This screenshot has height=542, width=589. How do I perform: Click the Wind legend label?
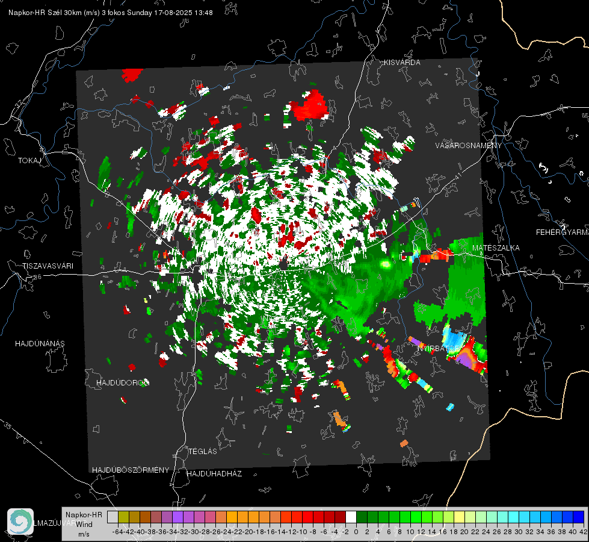coord(84,524)
